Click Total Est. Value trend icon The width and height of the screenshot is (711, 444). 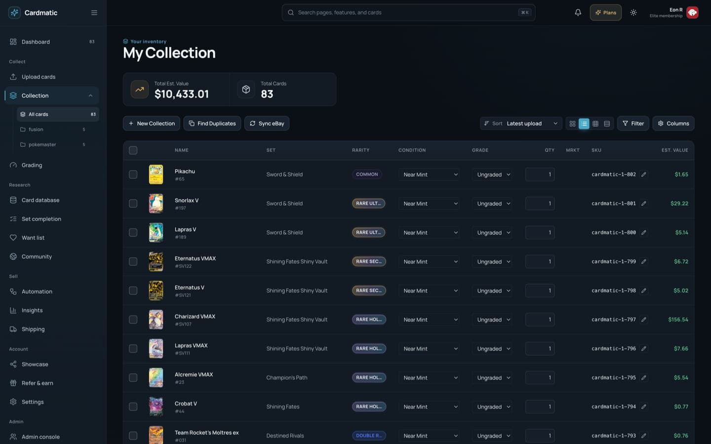pyautogui.click(x=140, y=89)
